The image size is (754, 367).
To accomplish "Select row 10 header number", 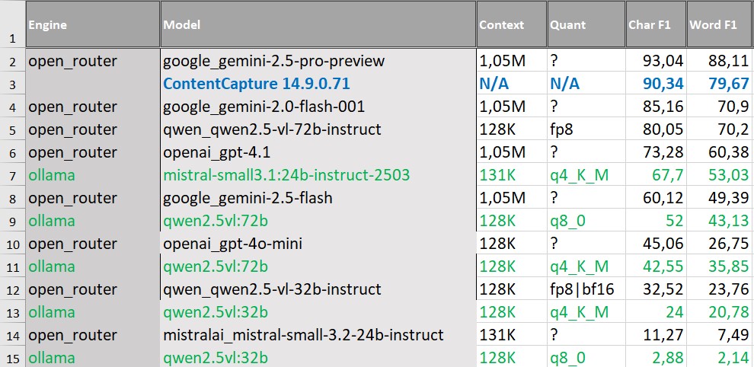I will tap(12, 244).
